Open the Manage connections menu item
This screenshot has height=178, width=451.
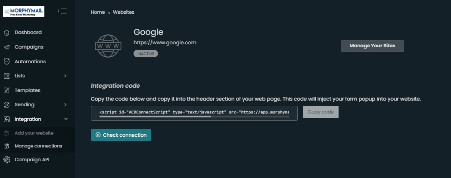tap(37, 146)
